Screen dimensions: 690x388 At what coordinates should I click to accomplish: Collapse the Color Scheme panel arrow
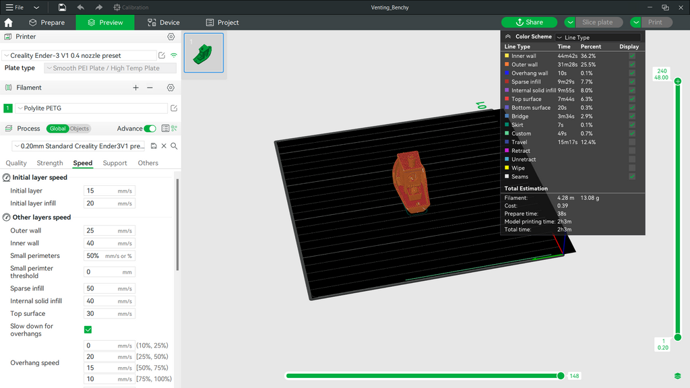(508, 36)
